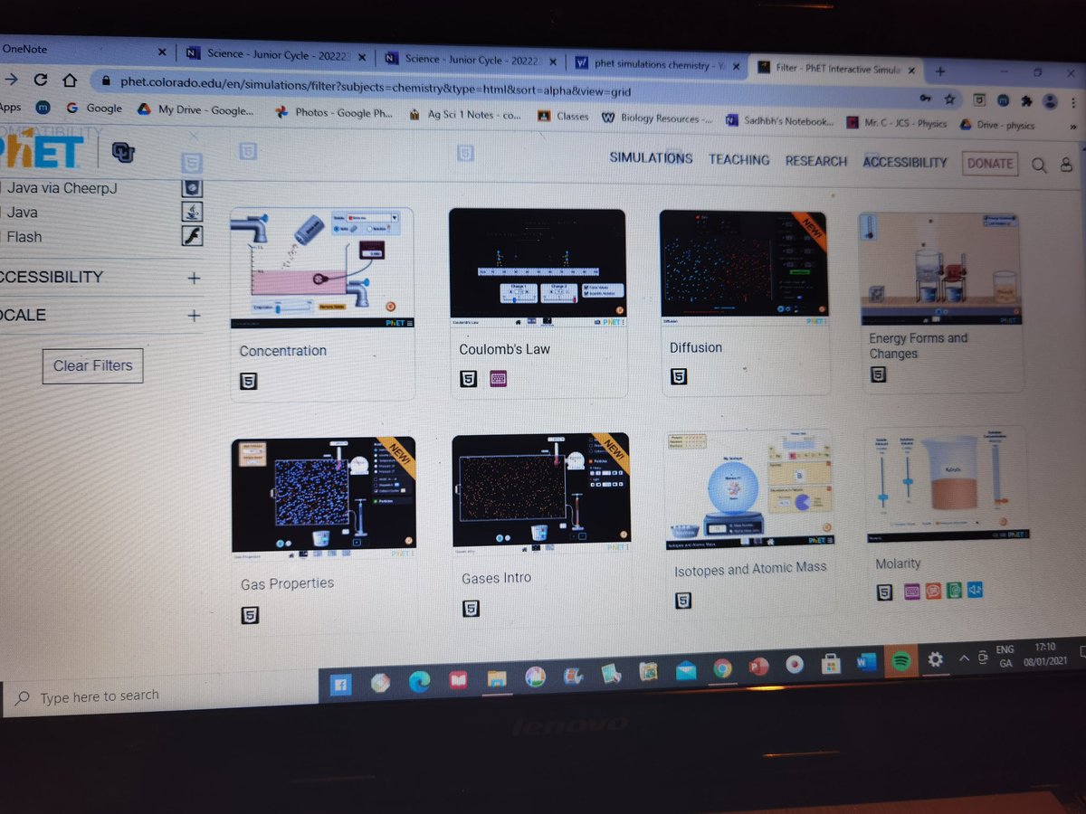
Task: Click the Clear Filters button
Action: [x=92, y=365]
